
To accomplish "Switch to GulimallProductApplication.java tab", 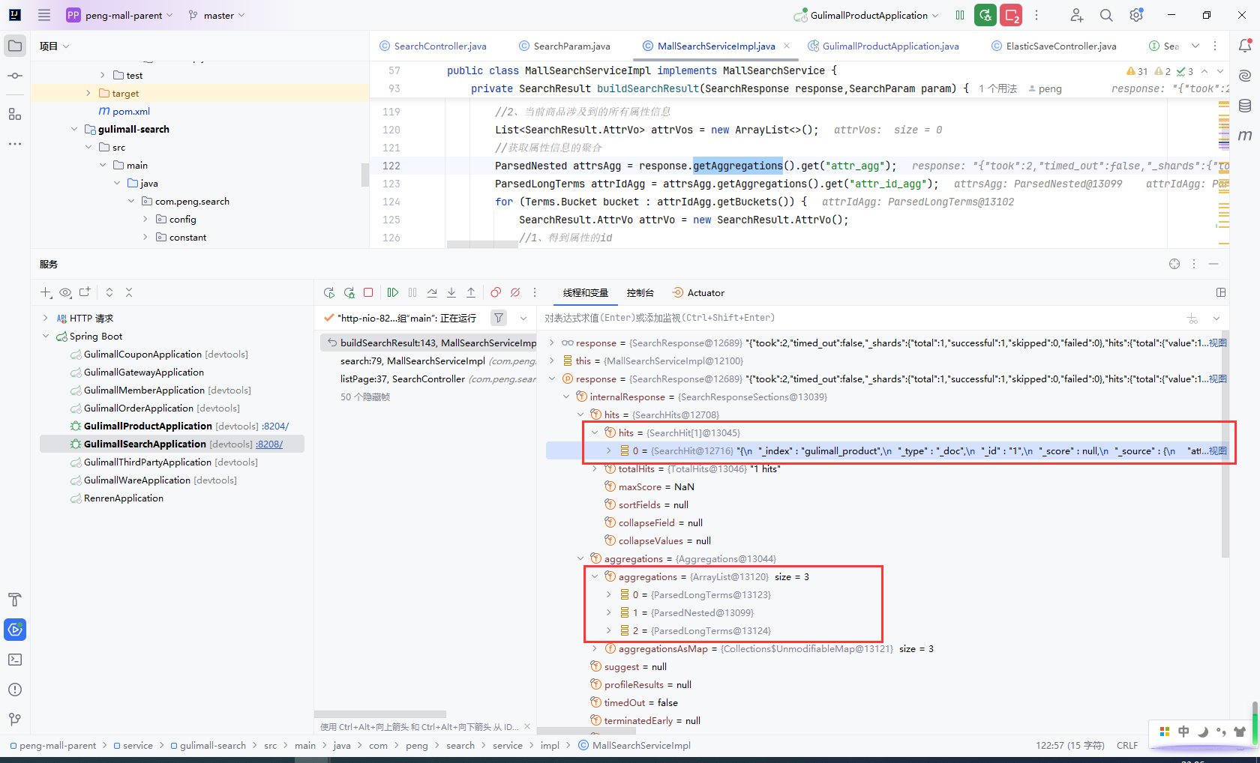I will (883, 46).
